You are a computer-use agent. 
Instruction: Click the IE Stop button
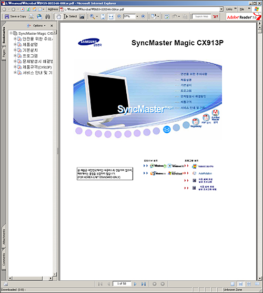pos(23,9)
